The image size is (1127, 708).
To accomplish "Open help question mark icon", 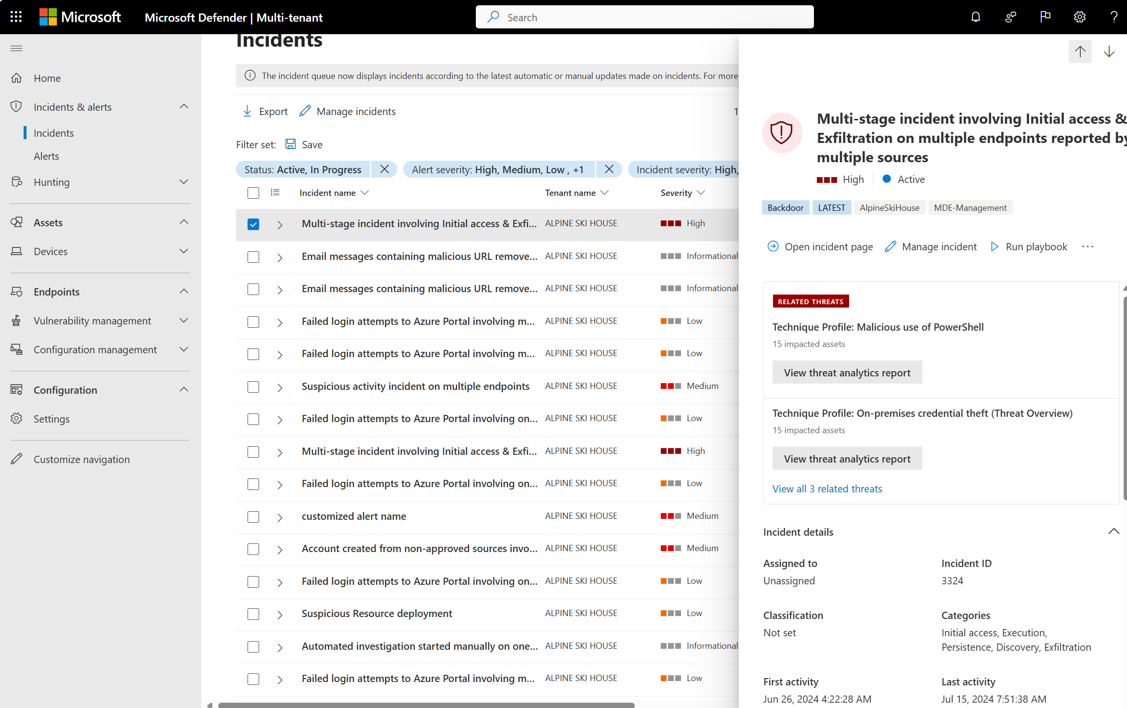I will tap(1114, 17).
